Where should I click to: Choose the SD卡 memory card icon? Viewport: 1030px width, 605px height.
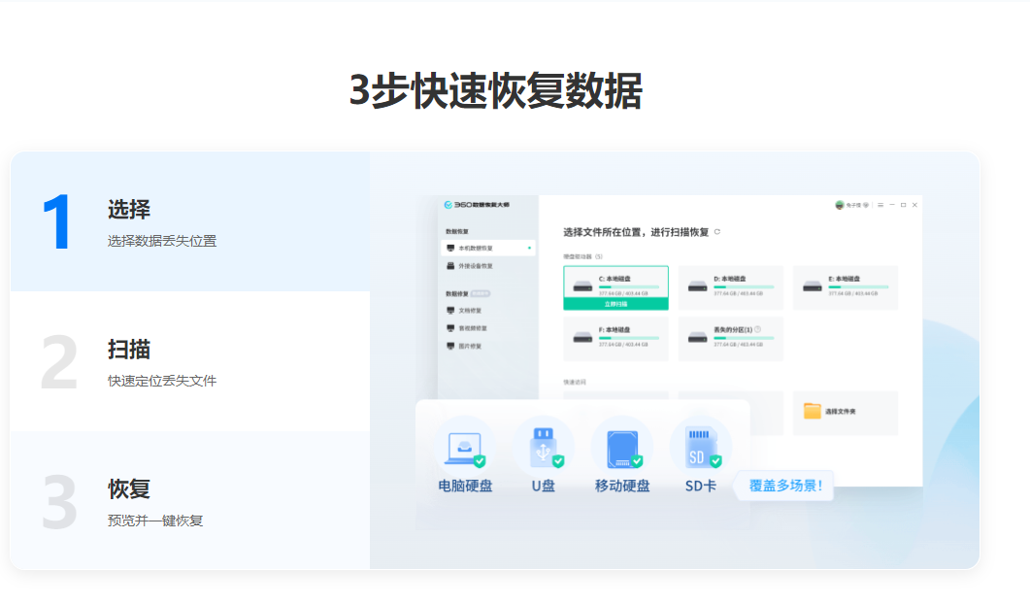700,447
